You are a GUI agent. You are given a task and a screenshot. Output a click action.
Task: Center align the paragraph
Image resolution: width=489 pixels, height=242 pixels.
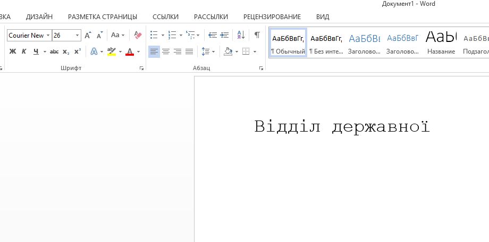166,51
